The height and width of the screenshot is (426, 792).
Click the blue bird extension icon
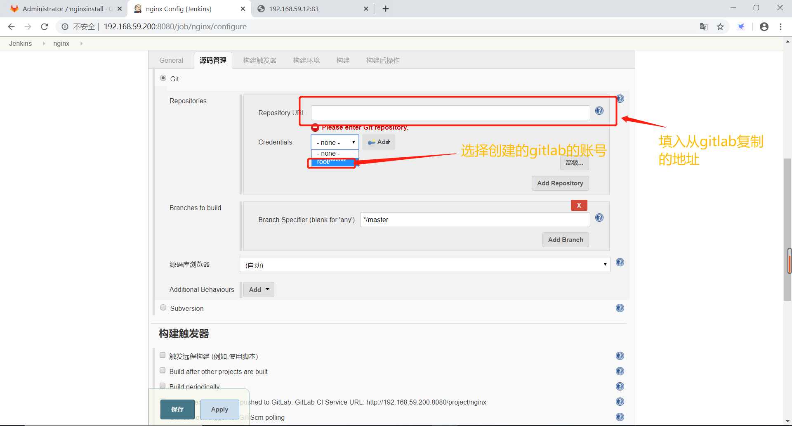tap(741, 27)
